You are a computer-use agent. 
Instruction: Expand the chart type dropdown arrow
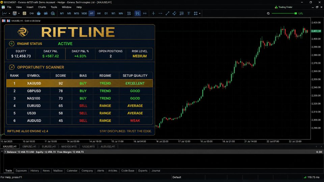(x=9, y=13)
